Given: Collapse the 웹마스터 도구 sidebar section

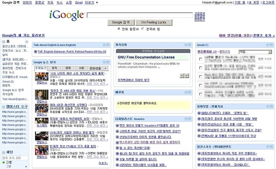Looking at the screenshot, I should pyautogui.click(x=3, y=107).
